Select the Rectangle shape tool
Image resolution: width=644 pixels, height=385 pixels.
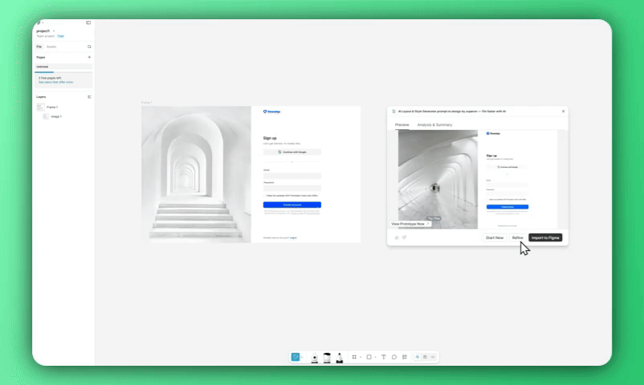(369, 357)
